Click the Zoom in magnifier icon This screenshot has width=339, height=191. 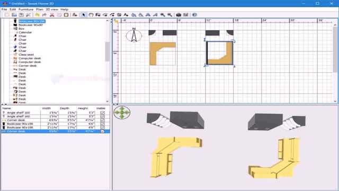(x=163, y=15)
